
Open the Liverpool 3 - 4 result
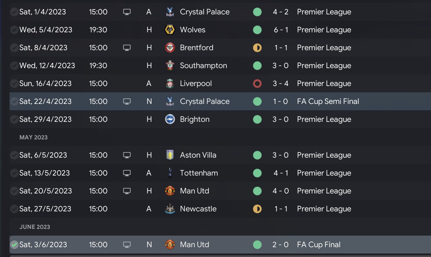click(x=281, y=84)
